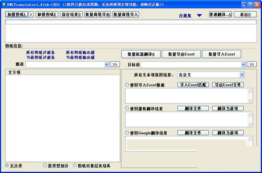The height and width of the screenshot is (173, 262).
Task: Click scroll up arrow of Microsoft translation box
Action: [250, 115]
